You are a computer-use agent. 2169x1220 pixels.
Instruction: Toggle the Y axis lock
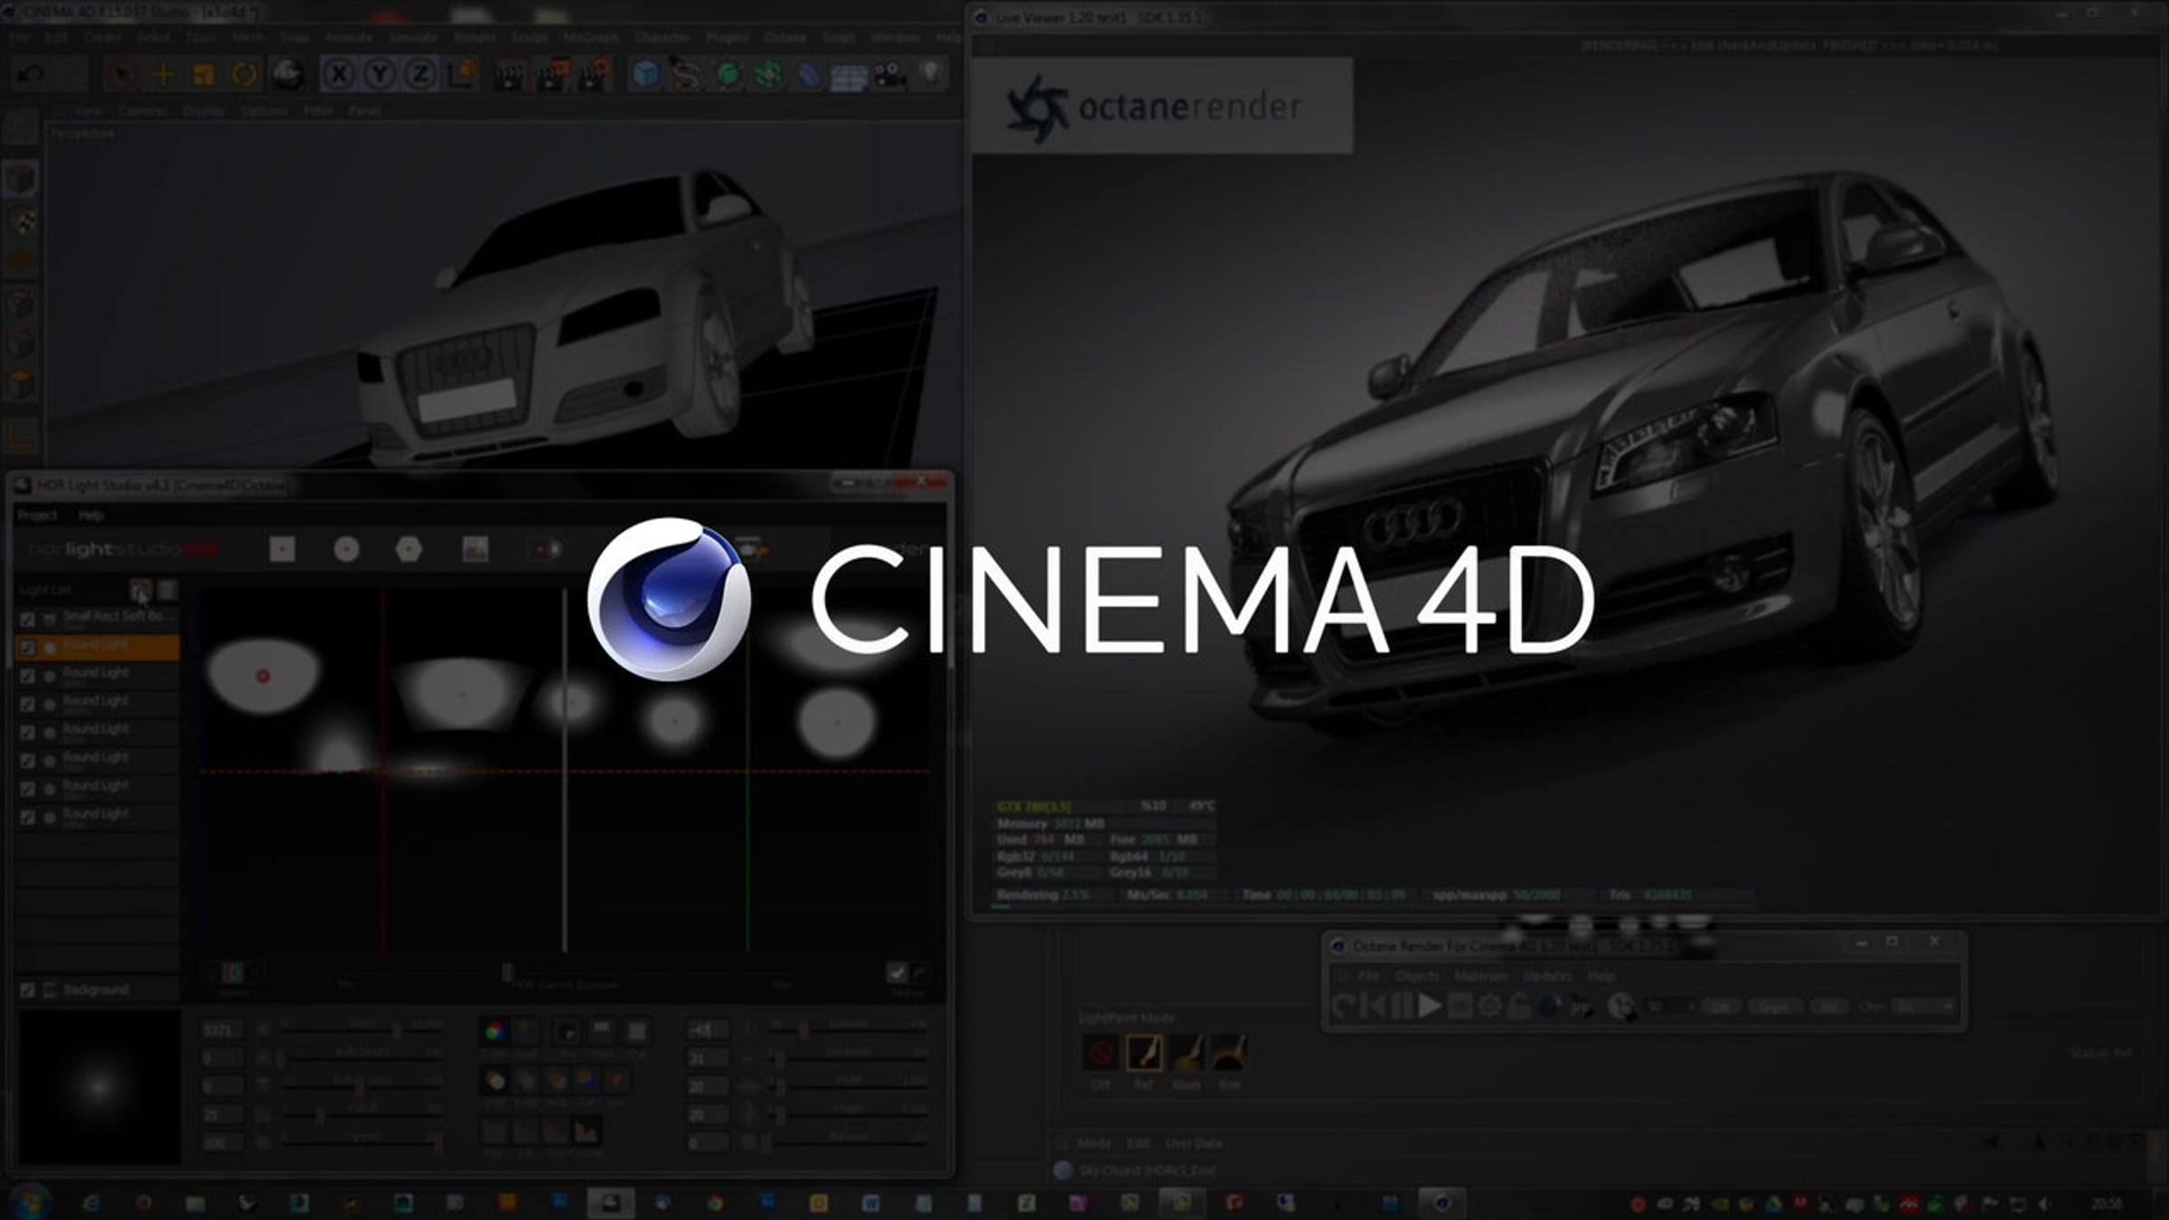(x=380, y=74)
